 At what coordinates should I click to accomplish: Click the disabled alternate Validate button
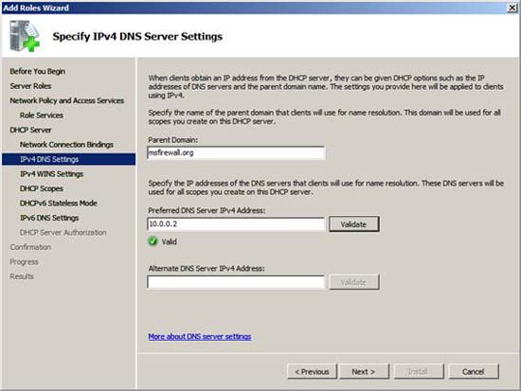[354, 282]
